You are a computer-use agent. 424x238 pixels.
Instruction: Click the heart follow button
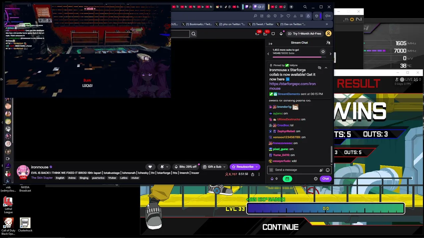tap(150, 167)
